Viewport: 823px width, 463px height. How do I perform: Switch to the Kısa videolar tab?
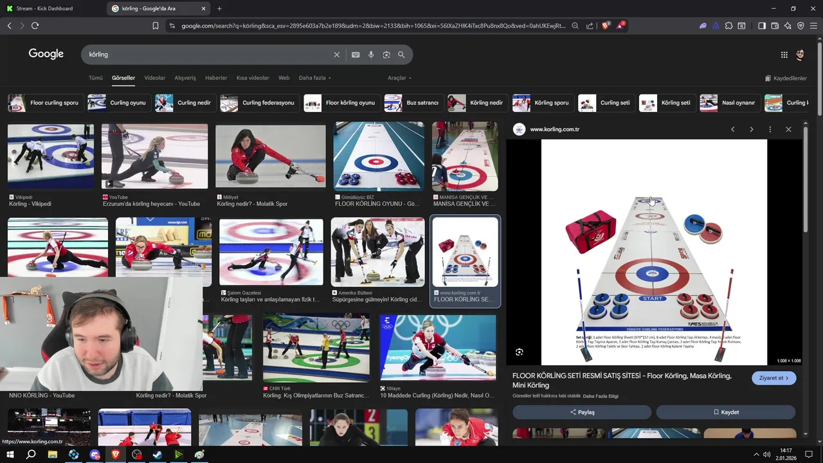point(253,78)
